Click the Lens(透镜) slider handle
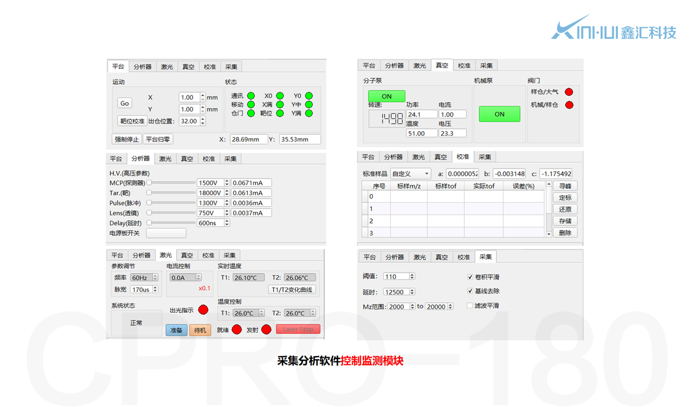Screen dimensions: 689x407 (x=149, y=212)
